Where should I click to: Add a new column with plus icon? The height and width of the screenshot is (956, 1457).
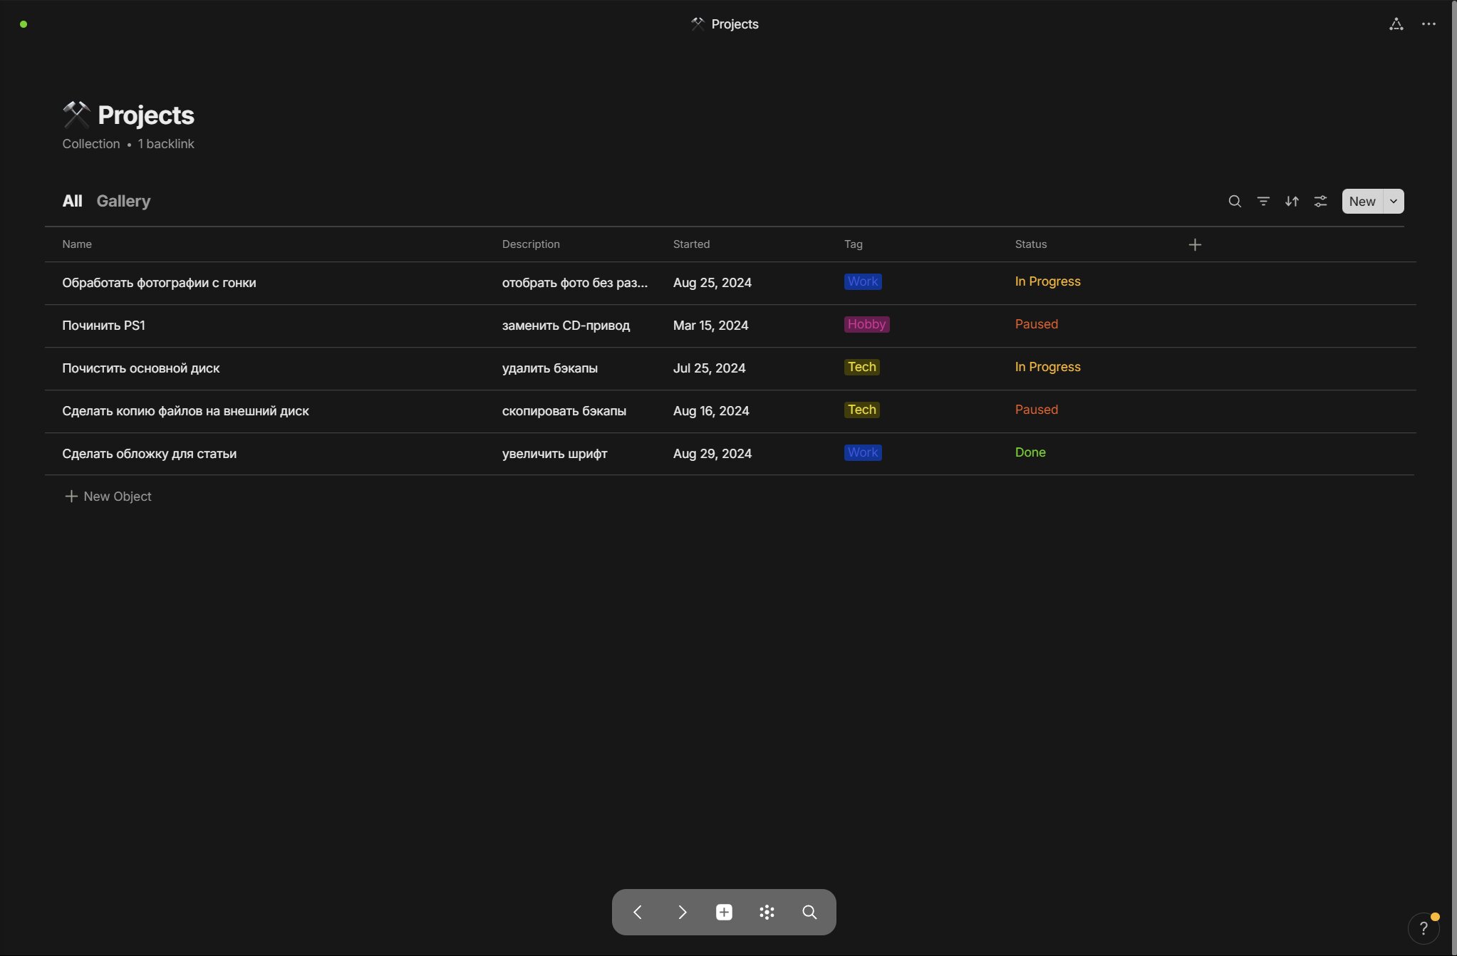1195,245
